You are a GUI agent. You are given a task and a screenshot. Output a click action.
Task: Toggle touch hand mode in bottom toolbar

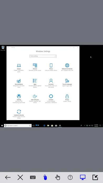58,177
